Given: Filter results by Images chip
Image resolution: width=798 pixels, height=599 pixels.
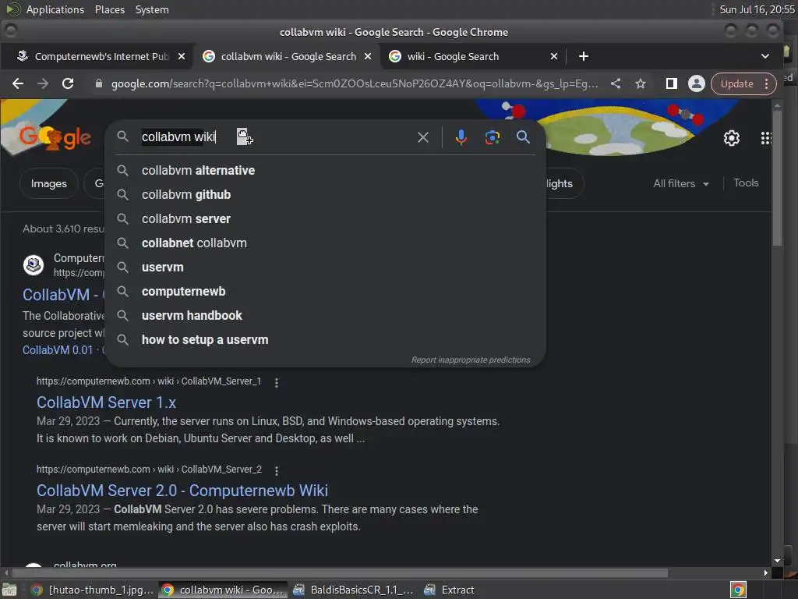Looking at the screenshot, I should click(x=49, y=183).
